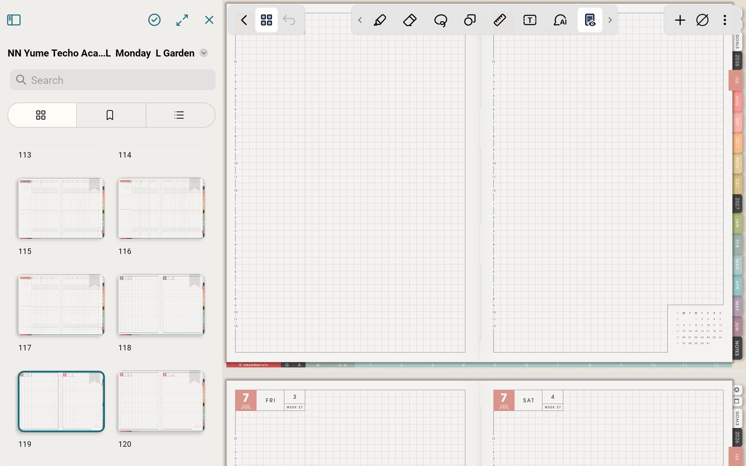Viewport: 746px width, 466px height.
Task: Show more tools in the toolbar
Action: point(610,20)
